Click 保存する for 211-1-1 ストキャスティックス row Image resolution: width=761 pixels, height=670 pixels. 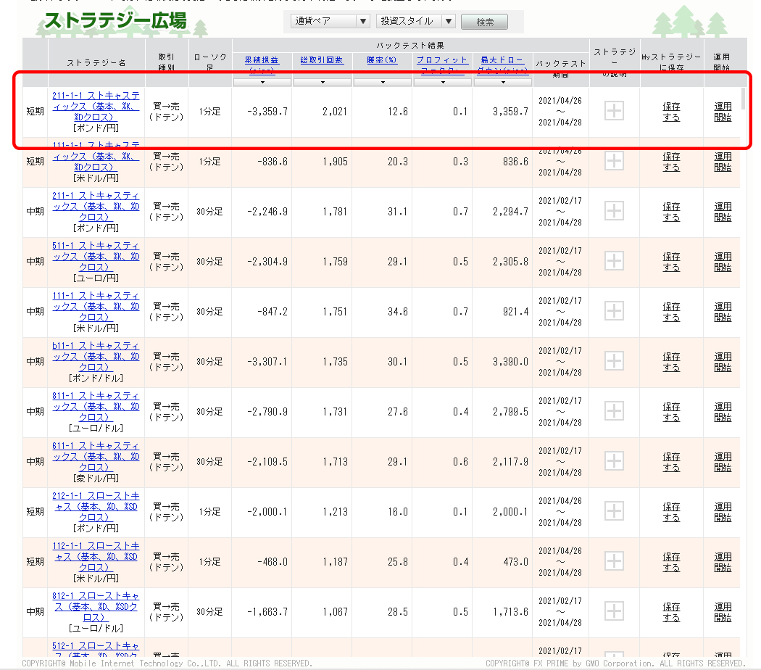(671, 112)
